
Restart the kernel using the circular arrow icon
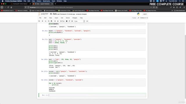69,21
